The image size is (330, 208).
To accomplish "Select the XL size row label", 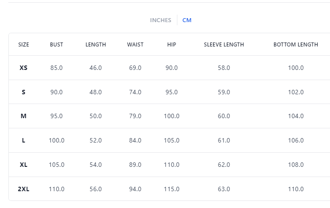I will pos(23,165).
